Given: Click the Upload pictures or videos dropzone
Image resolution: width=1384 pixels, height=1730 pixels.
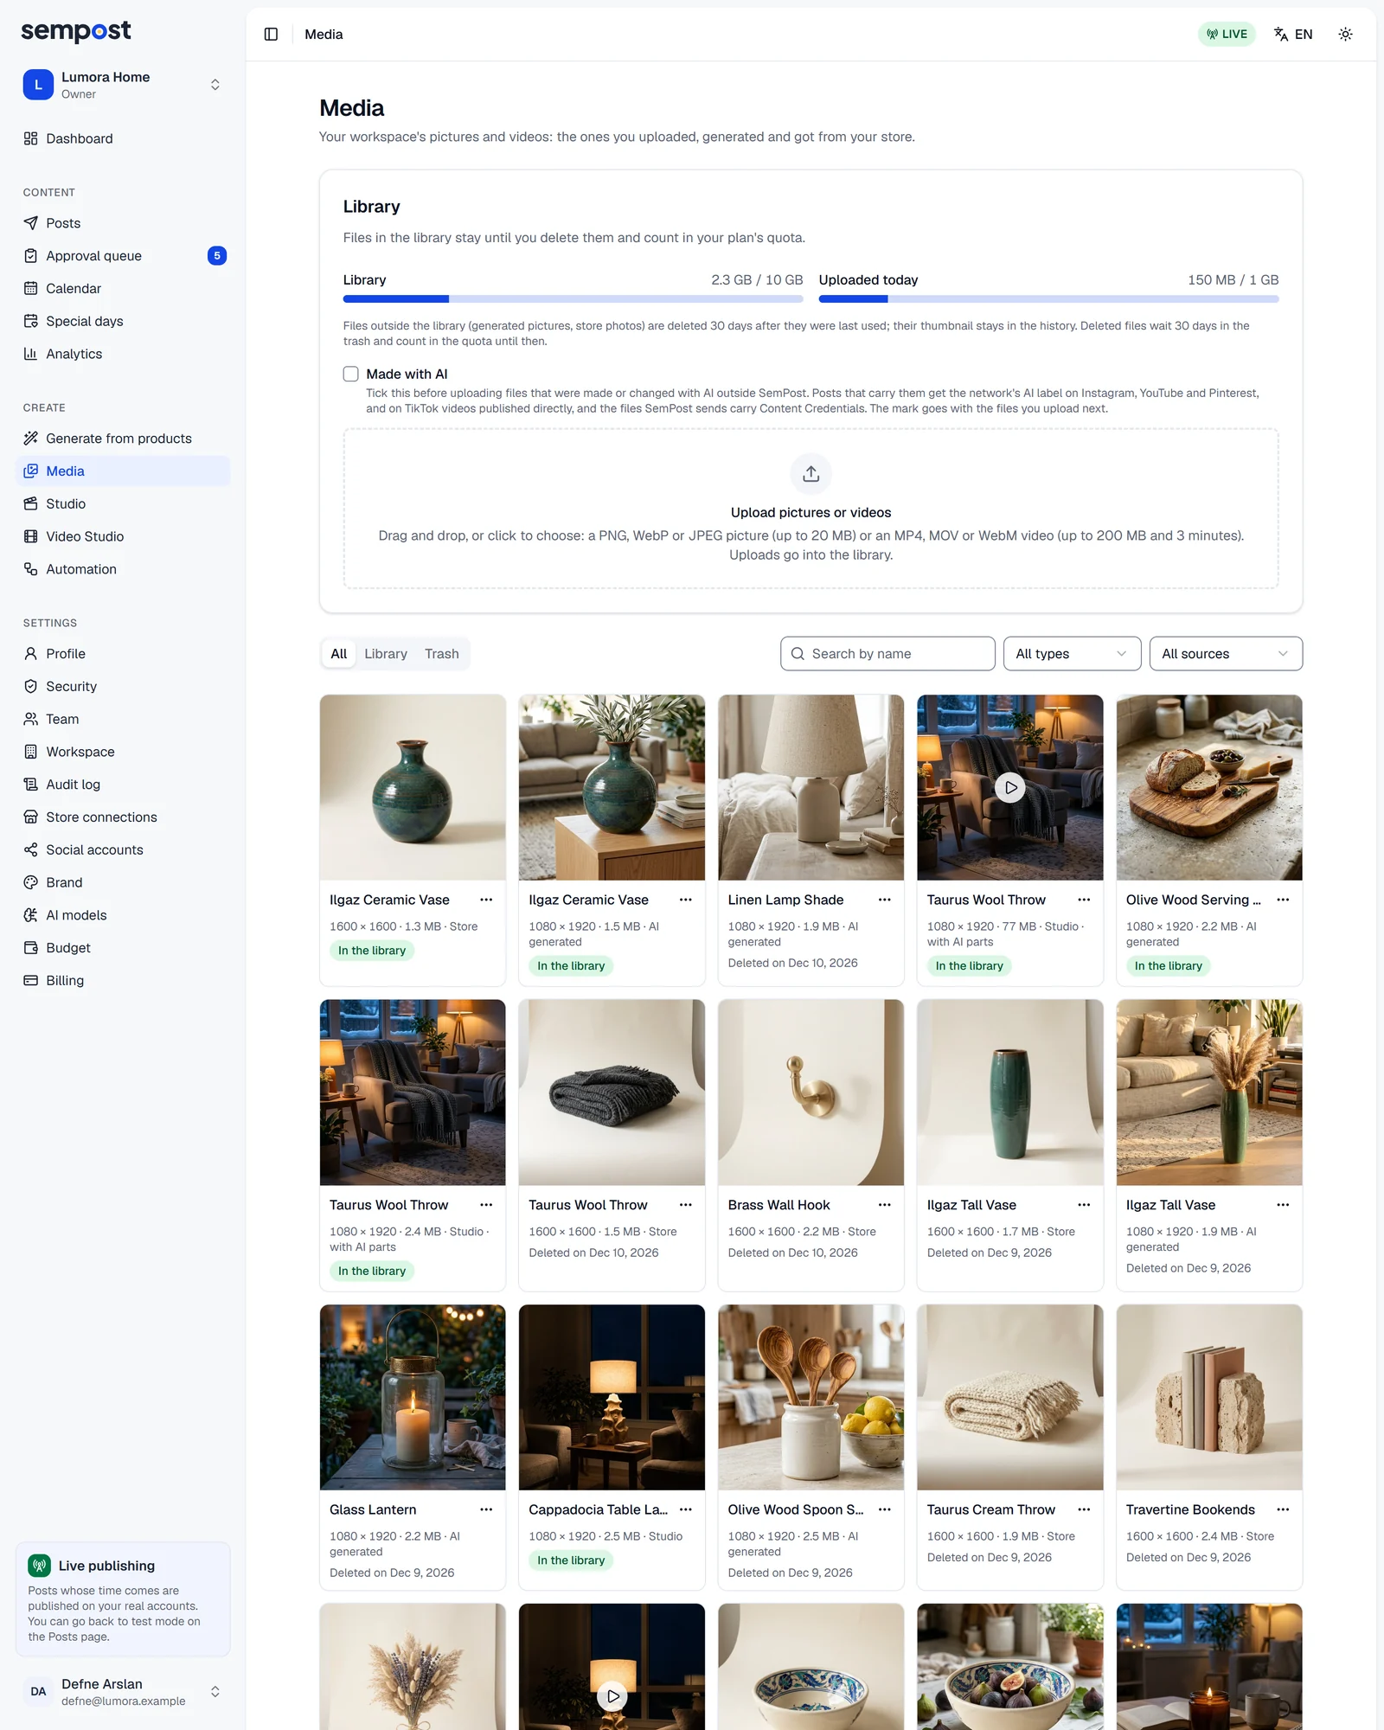Looking at the screenshot, I should [x=811, y=509].
